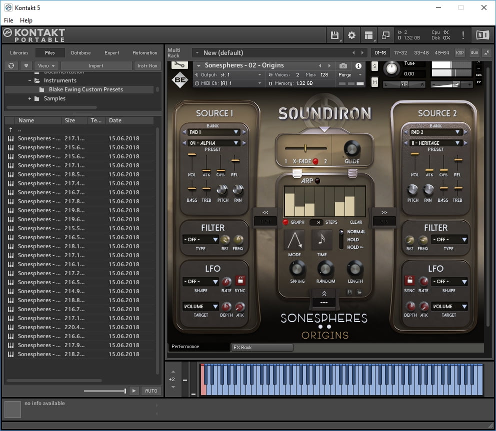Expand the Samples folder in tree

click(29, 98)
